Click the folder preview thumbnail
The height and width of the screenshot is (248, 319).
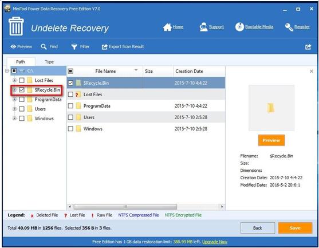pyautogui.click(x=271, y=108)
